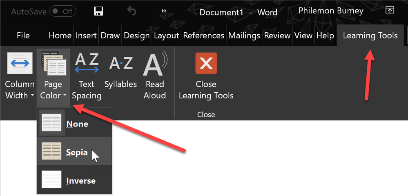Open the Help tab
This screenshot has height=196, width=408.
click(325, 36)
